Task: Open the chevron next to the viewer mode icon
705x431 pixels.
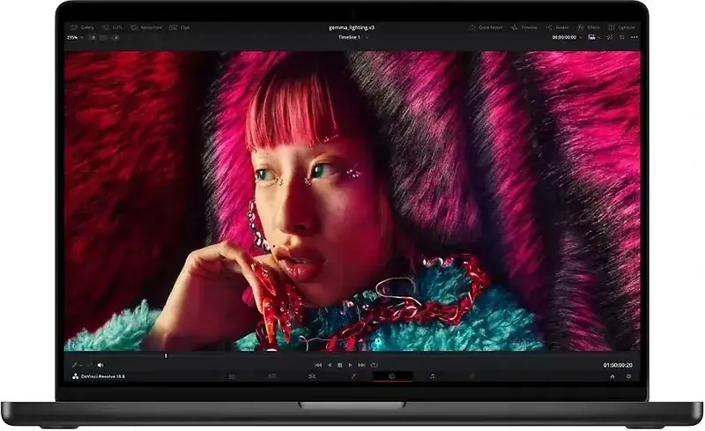Action: click(599, 38)
